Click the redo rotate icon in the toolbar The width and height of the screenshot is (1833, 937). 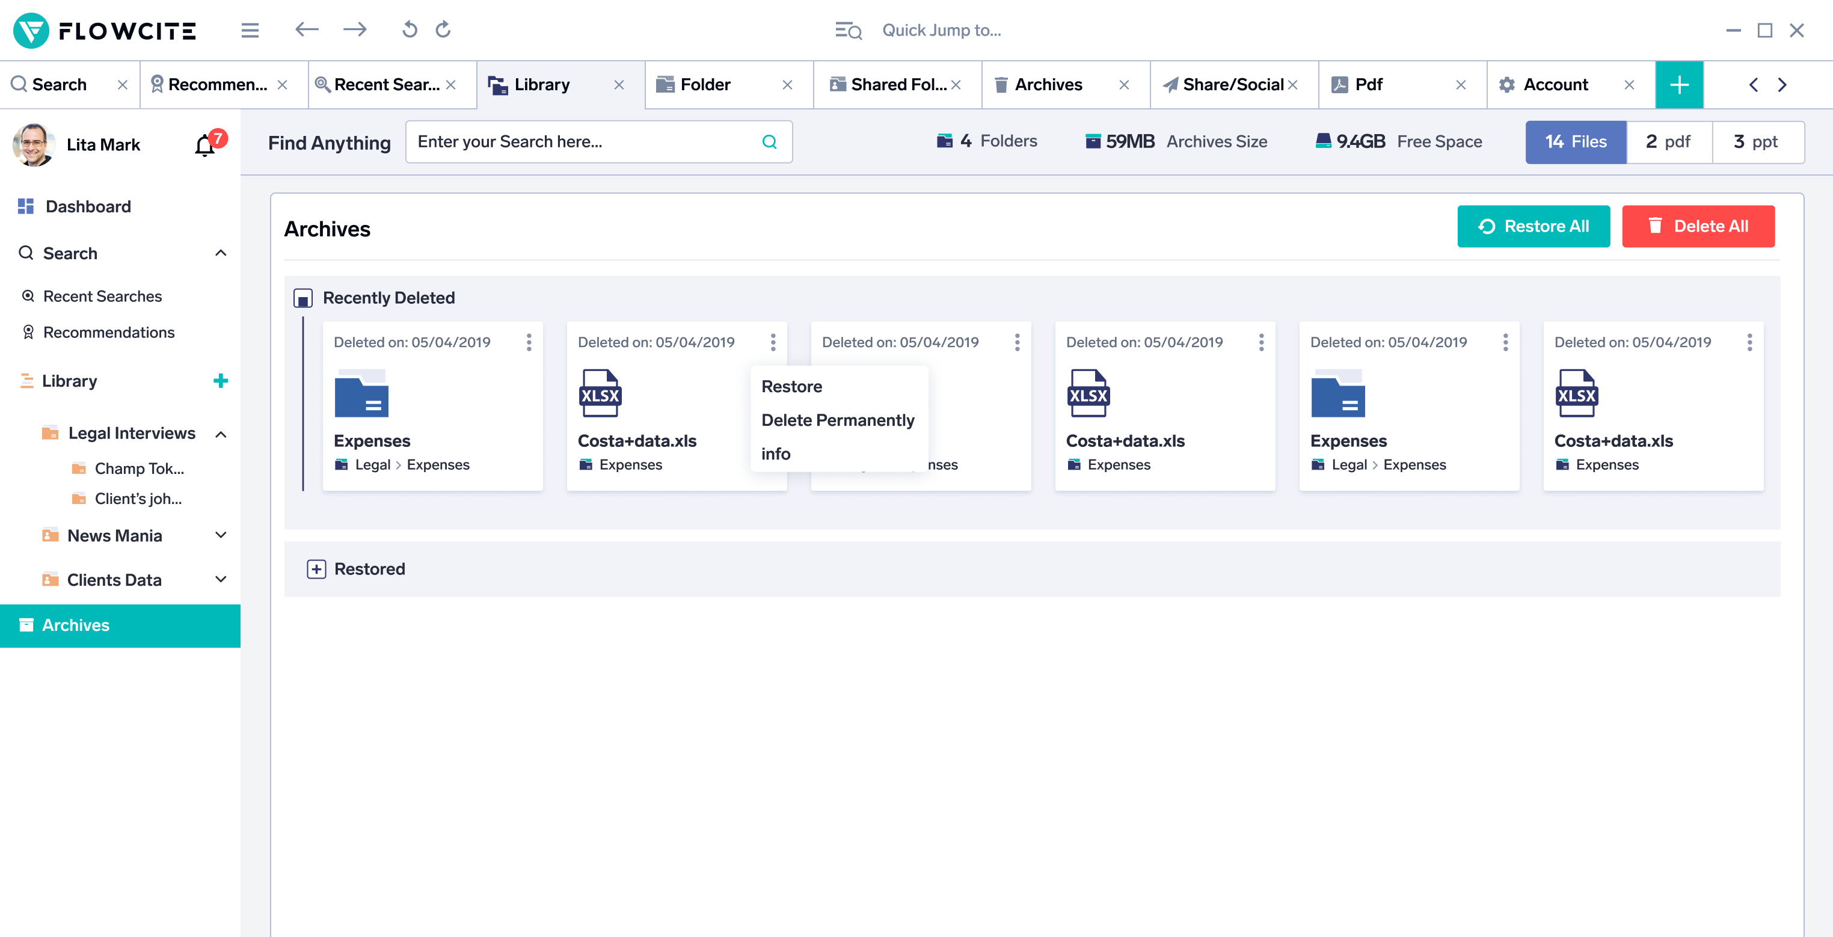443,30
